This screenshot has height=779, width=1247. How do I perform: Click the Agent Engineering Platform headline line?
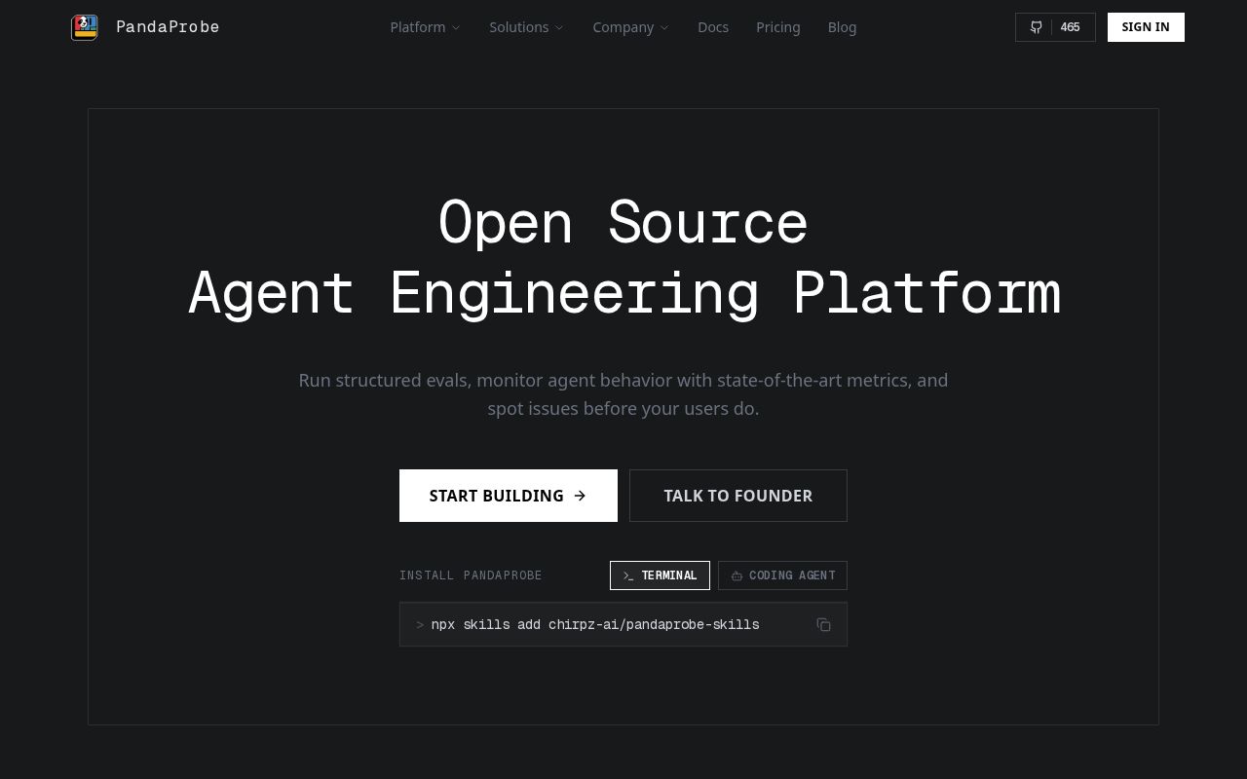[623, 294]
